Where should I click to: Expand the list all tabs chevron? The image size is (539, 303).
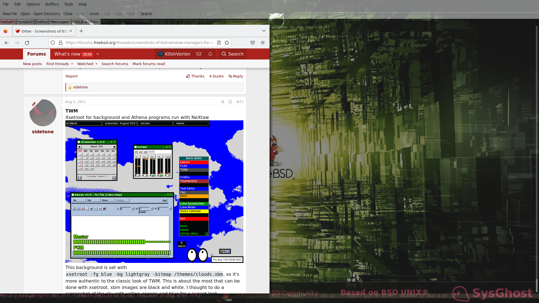click(x=264, y=31)
